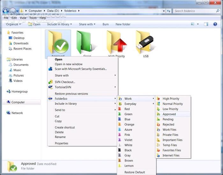Apply the High Priority folder icon

171,99
